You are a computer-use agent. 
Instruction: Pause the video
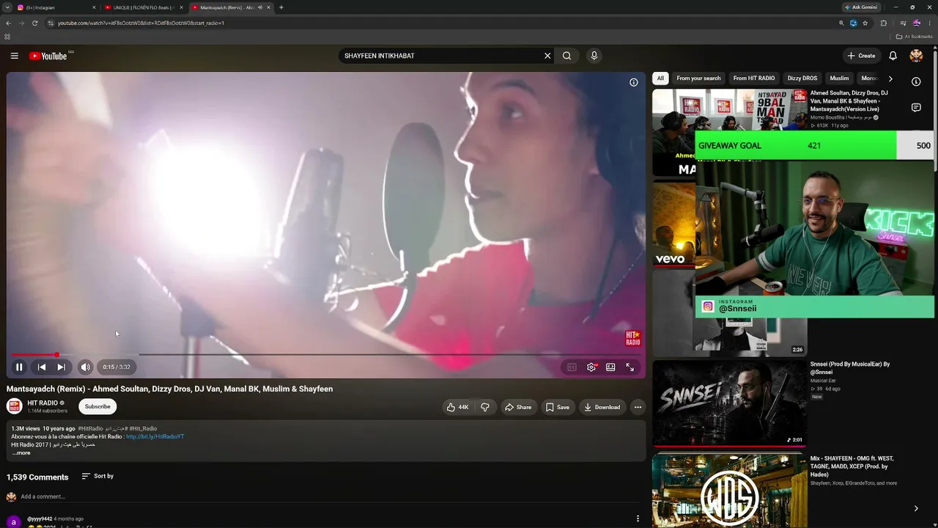pyautogui.click(x=19, y=367)
